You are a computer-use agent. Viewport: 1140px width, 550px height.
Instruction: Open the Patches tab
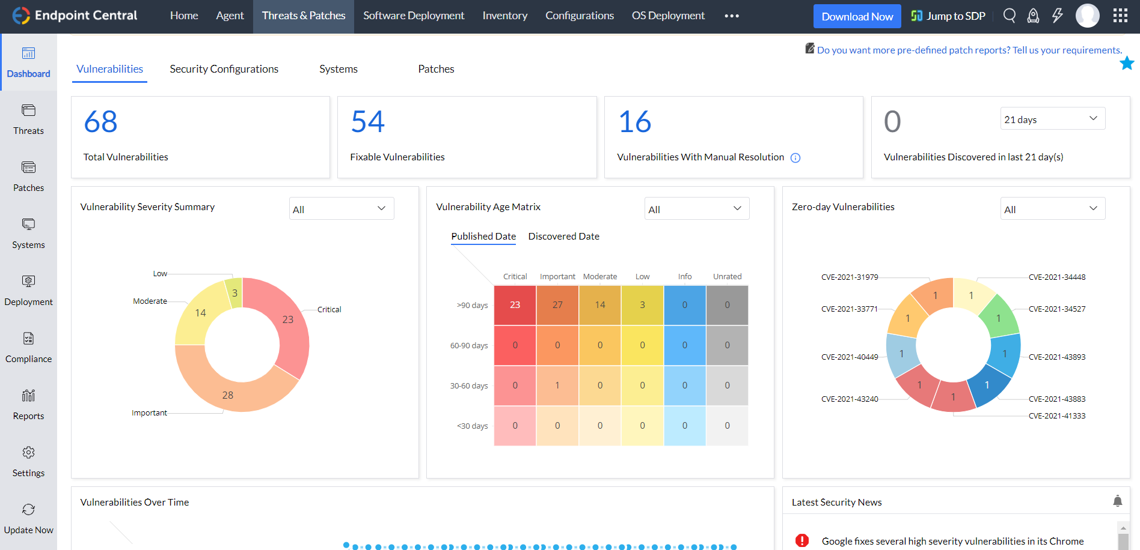coord(436,68)
